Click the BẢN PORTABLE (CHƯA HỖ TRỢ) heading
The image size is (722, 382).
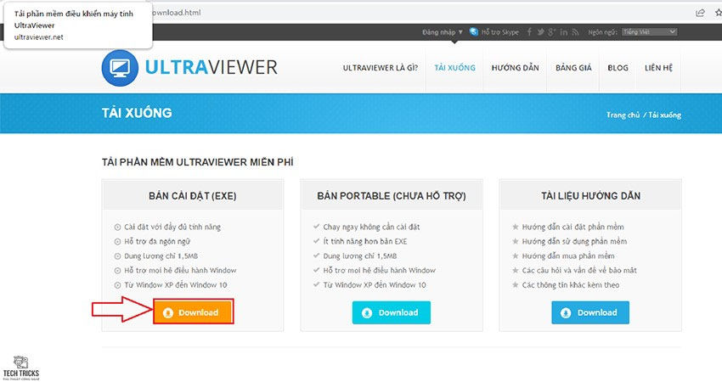coord(392,196)
